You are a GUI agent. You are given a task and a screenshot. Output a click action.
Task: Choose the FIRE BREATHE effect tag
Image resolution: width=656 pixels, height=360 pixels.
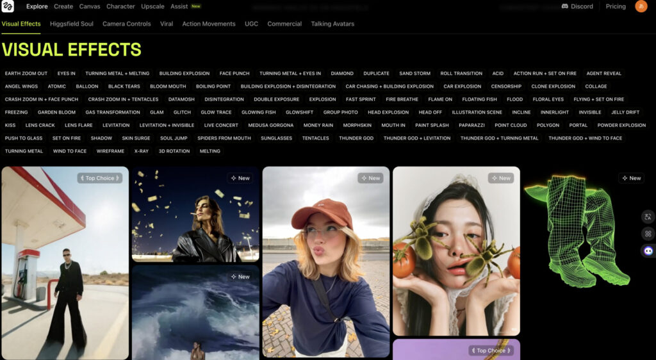pos(402,99)
